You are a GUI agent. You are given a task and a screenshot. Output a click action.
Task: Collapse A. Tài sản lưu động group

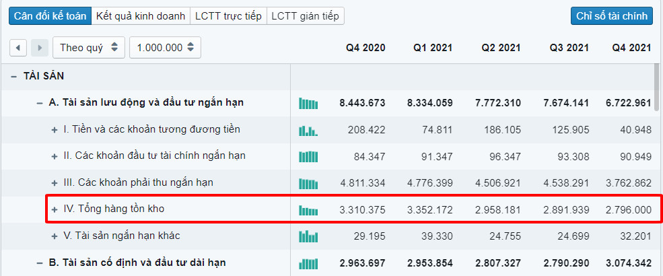click(x=40, y=103)
